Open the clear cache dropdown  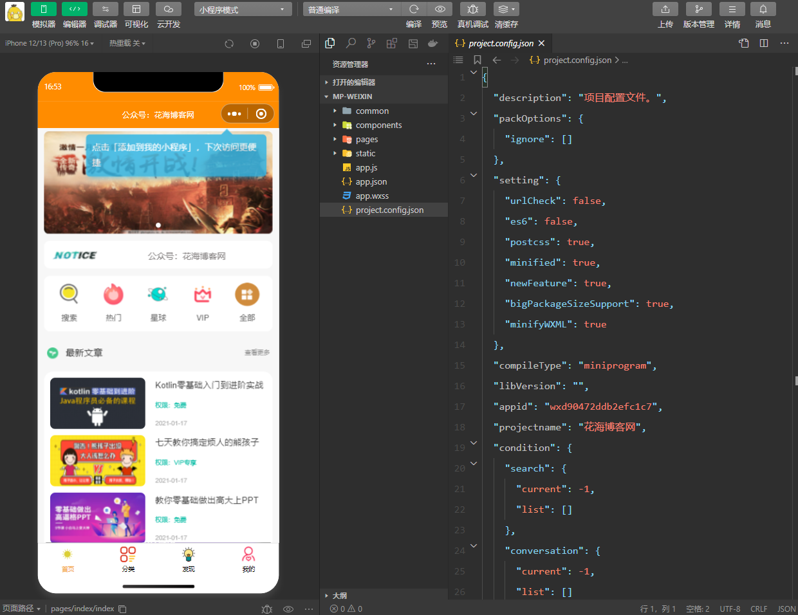[x=506, y=9]
